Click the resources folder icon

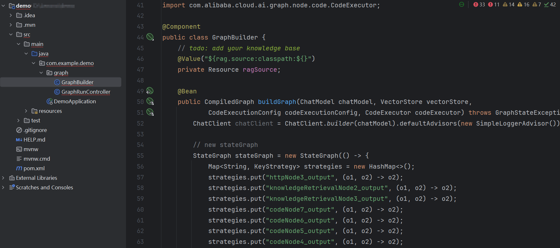point(34,111)
